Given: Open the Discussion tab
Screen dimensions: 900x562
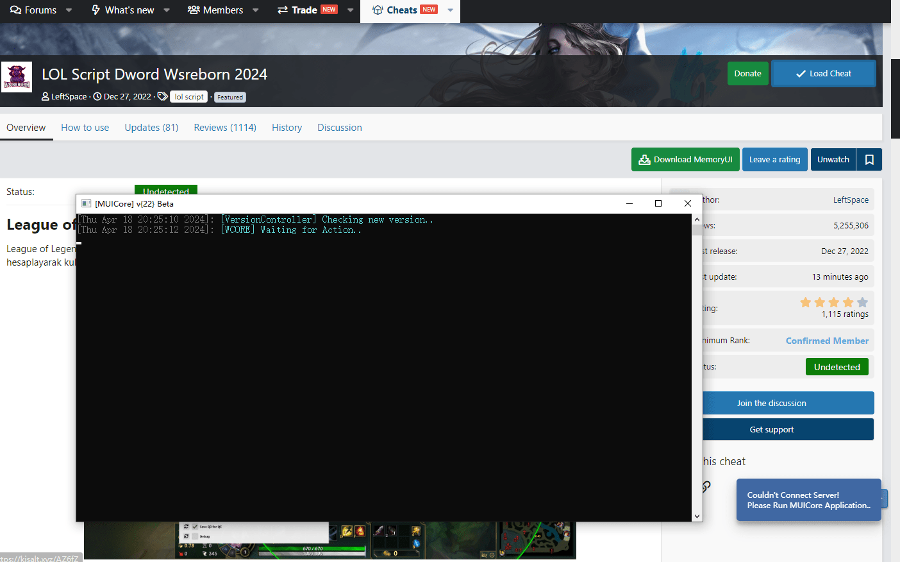Looking at the screenshot, I should pyautogui.click(x=340, y=128).
